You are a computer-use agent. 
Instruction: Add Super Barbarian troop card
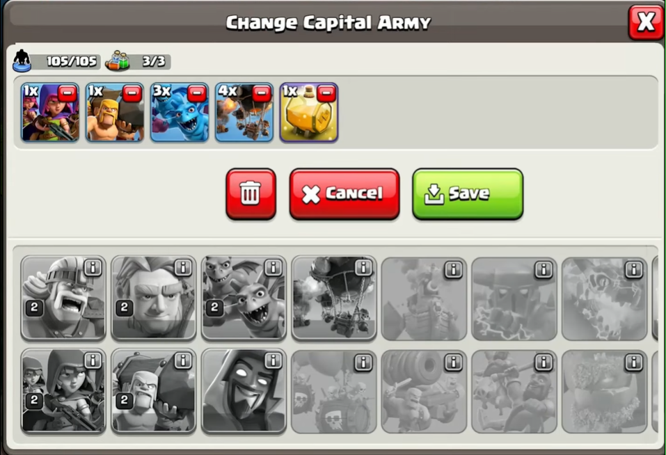tap(63, 298)
